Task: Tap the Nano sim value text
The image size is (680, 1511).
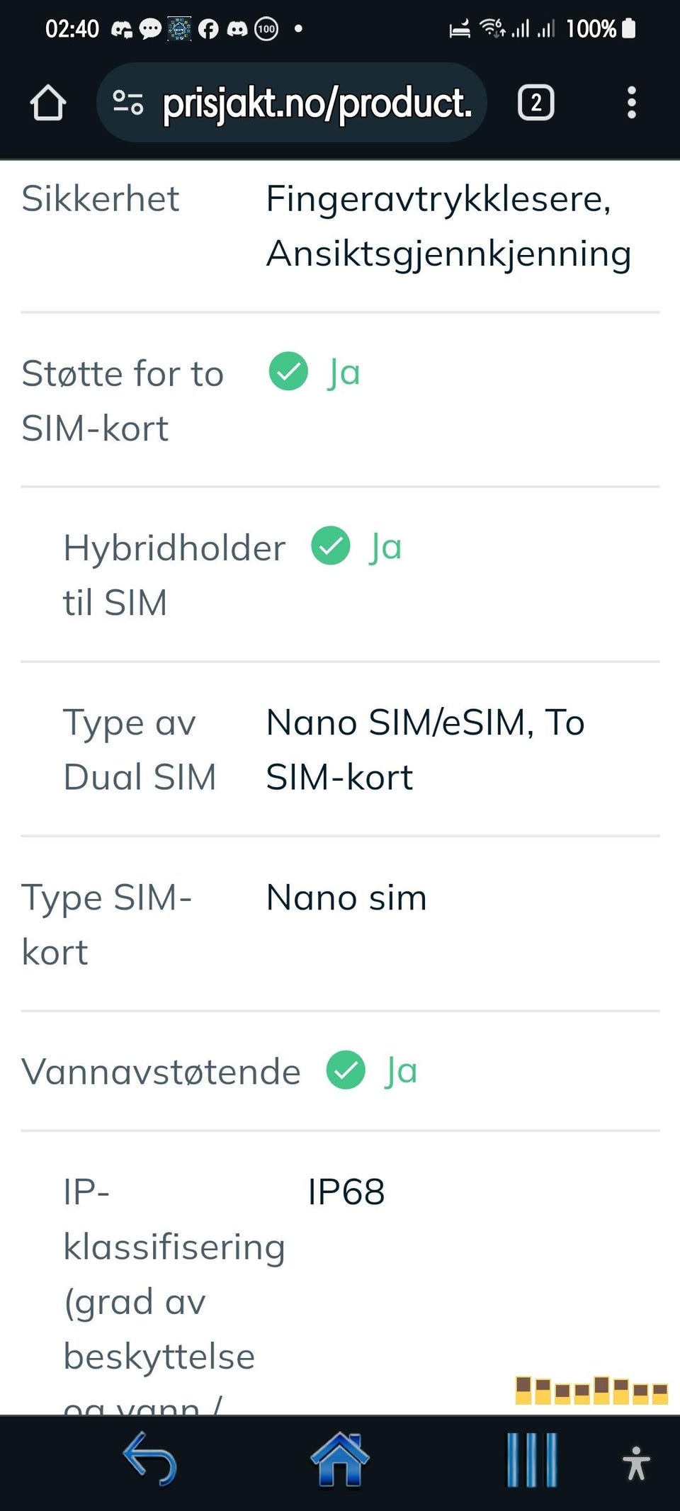Action: pyautogui.click(x=346, y=898)
